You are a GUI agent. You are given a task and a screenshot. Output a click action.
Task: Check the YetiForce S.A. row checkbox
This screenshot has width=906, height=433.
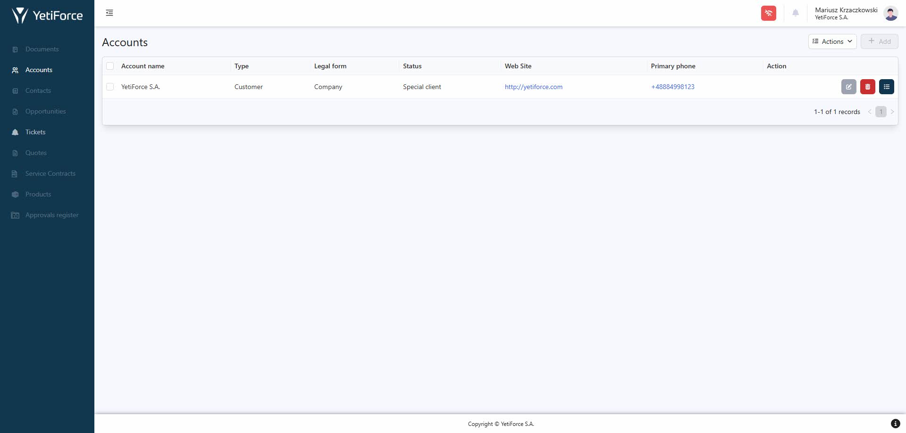point(110,87)
